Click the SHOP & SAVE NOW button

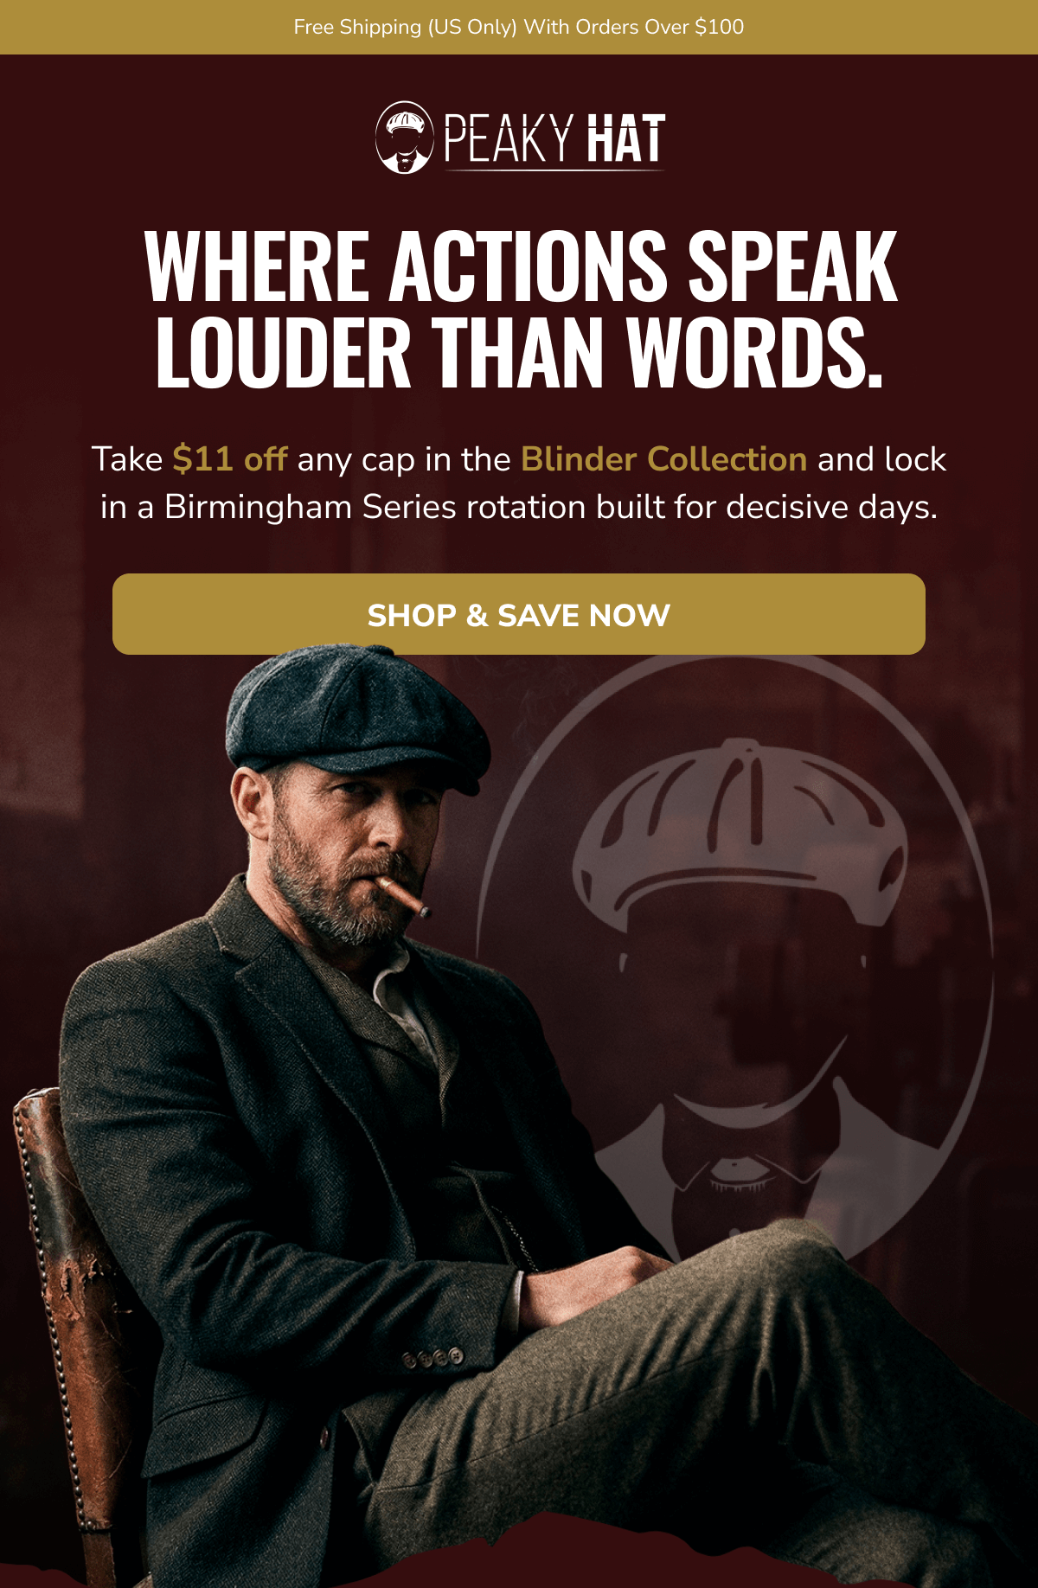pyautogui.click(x=519, y=614)
